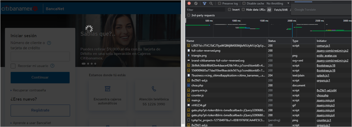Open initiator link counter.js:1

324,120
